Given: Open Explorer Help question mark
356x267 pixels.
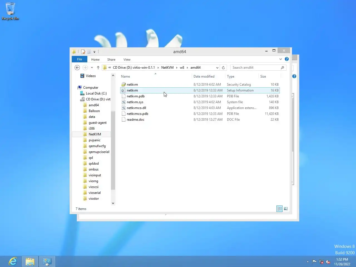Looking at the screenshot, I should [287, 59].
